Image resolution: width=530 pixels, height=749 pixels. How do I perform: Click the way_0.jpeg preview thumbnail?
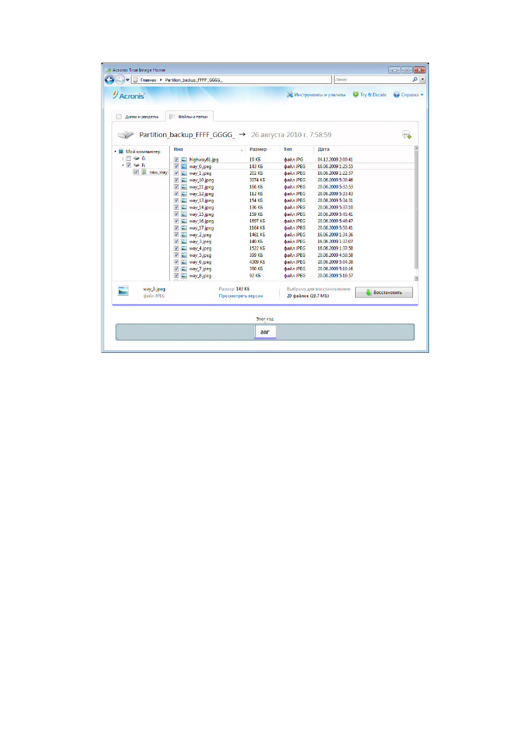point(123,291)
